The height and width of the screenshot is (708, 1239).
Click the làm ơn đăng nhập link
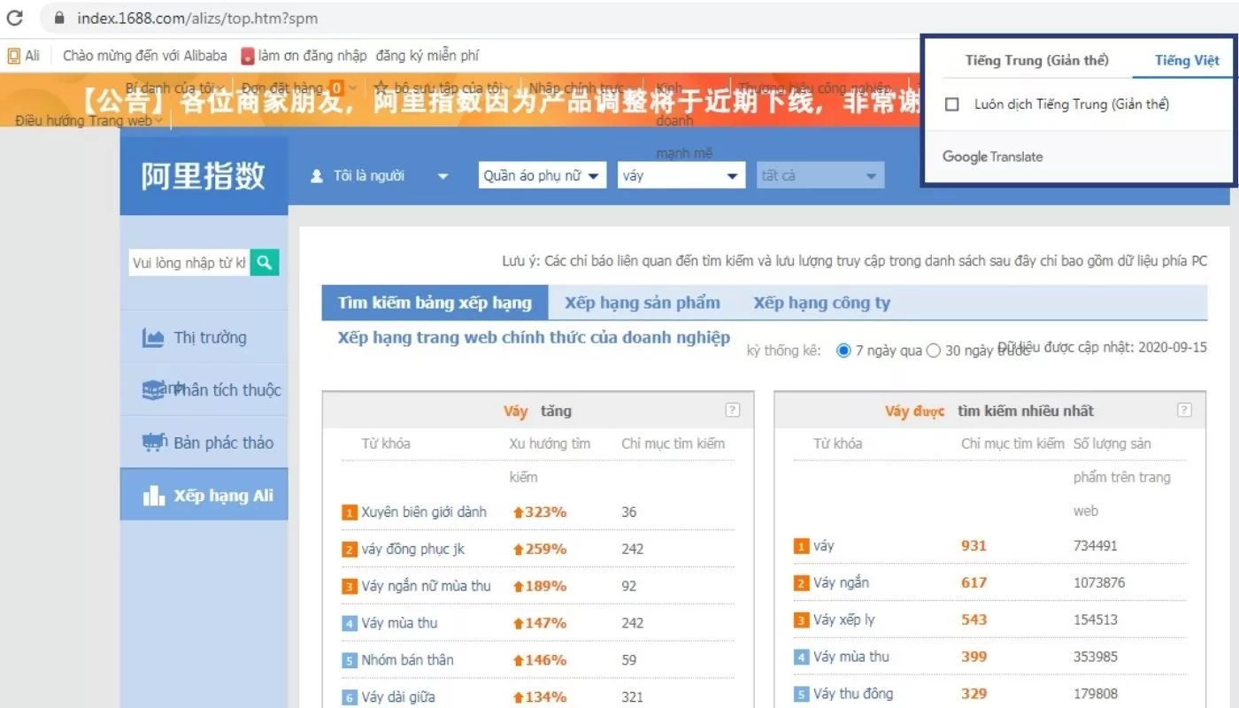click(x=312, y=56)
